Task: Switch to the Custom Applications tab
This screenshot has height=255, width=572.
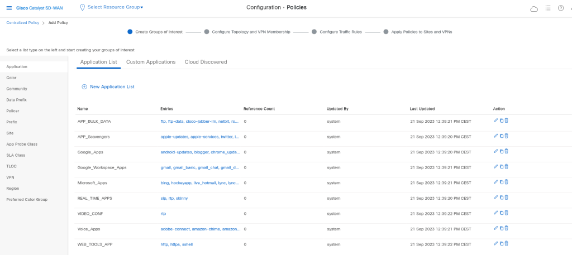Action: (x=151, y=62)
